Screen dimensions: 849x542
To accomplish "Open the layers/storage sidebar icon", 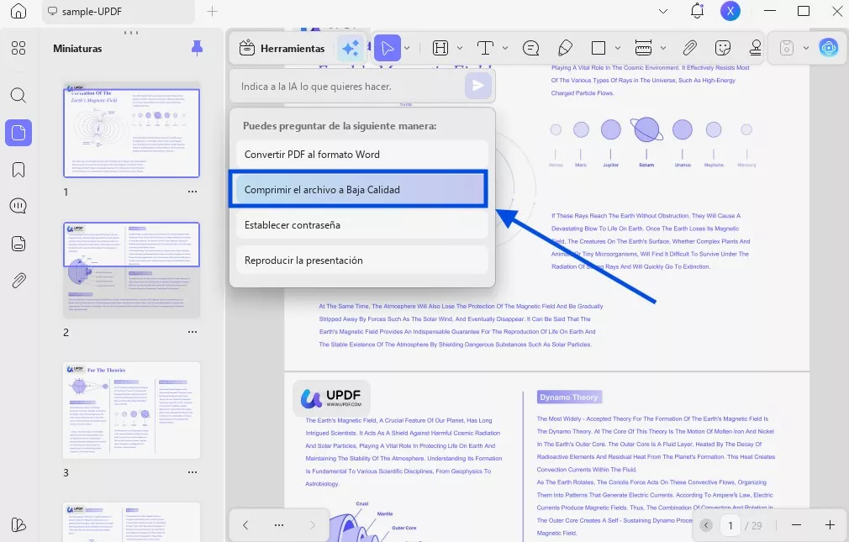I will 18,244.
